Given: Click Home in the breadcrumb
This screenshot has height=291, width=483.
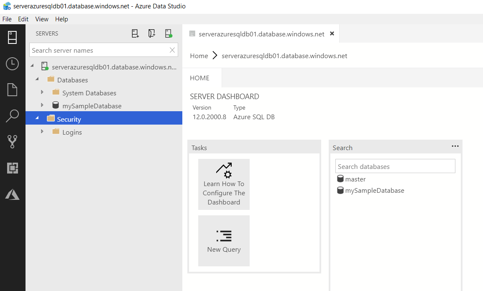Looking at the screenshot, I should 199,56.
